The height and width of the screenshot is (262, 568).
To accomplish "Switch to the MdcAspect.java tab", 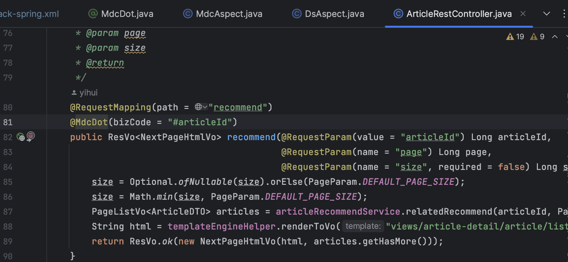I will [x=223, y=14].
